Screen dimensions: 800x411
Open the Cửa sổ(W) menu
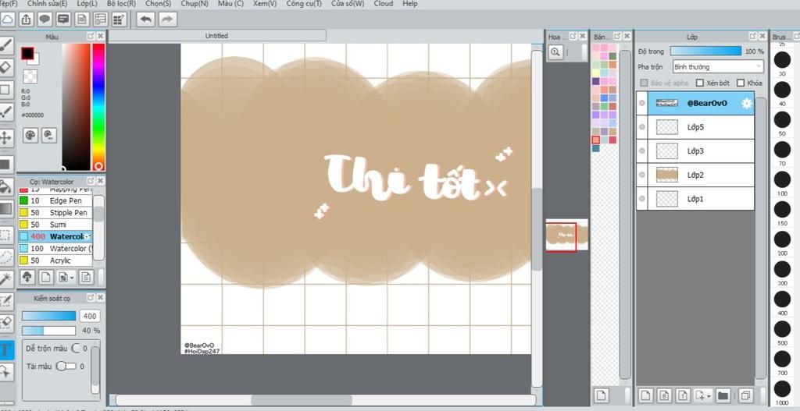[x=348, y=4]
